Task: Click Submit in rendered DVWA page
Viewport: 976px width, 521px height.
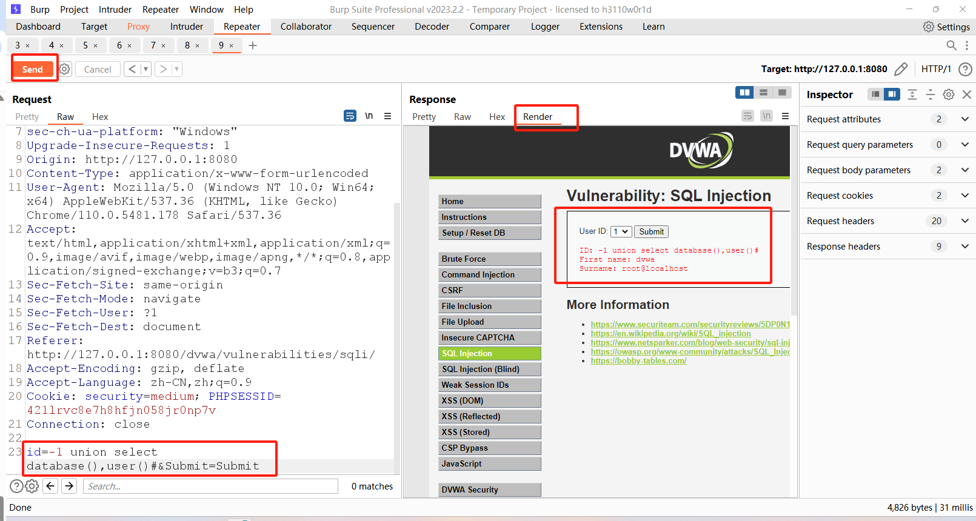Action: point(651,231)
